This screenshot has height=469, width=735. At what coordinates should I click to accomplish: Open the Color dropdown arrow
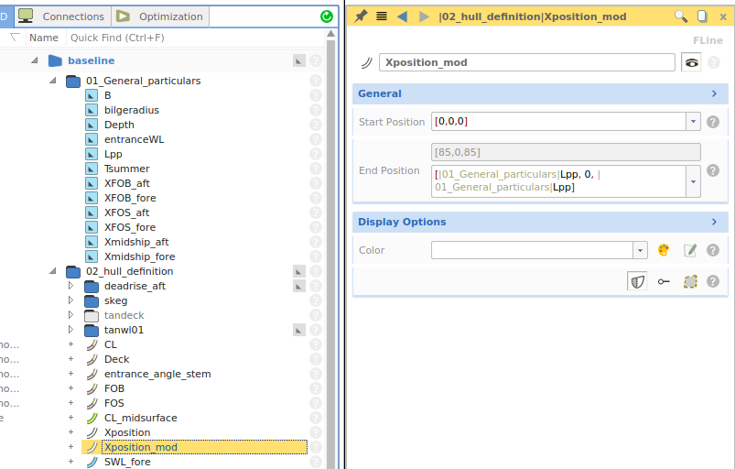pyautogui.click(x=640, y=250)
